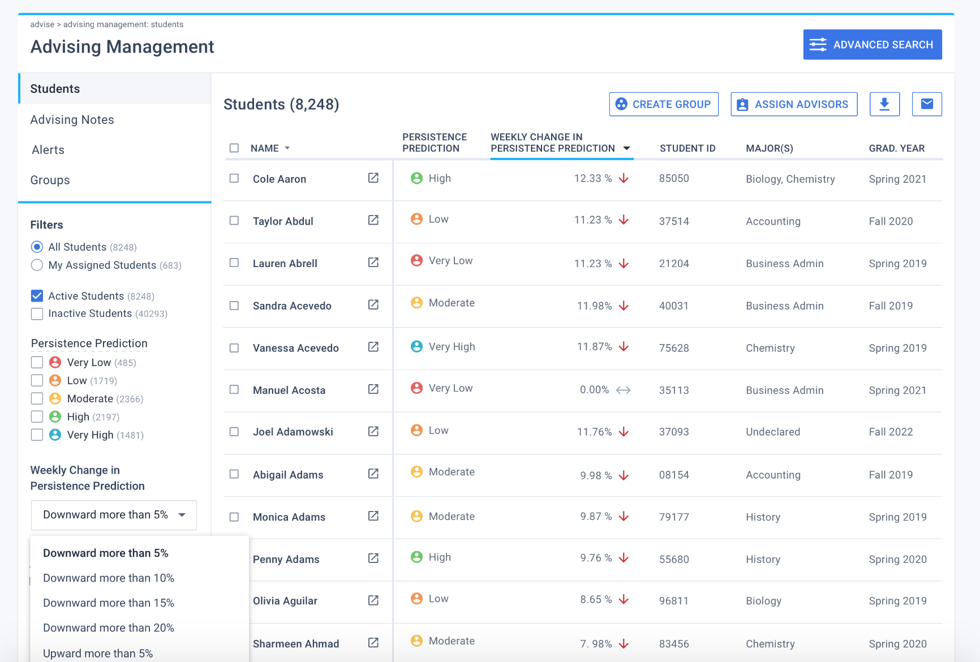This screenshot has width=980, height=662.
Task: Click student ID 85050
Action: click(674, 178)
